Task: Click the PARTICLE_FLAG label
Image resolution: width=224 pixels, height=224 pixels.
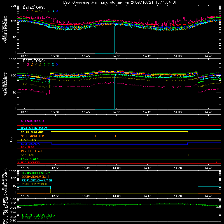Action: pyautogui.click(x=31, y=151)
